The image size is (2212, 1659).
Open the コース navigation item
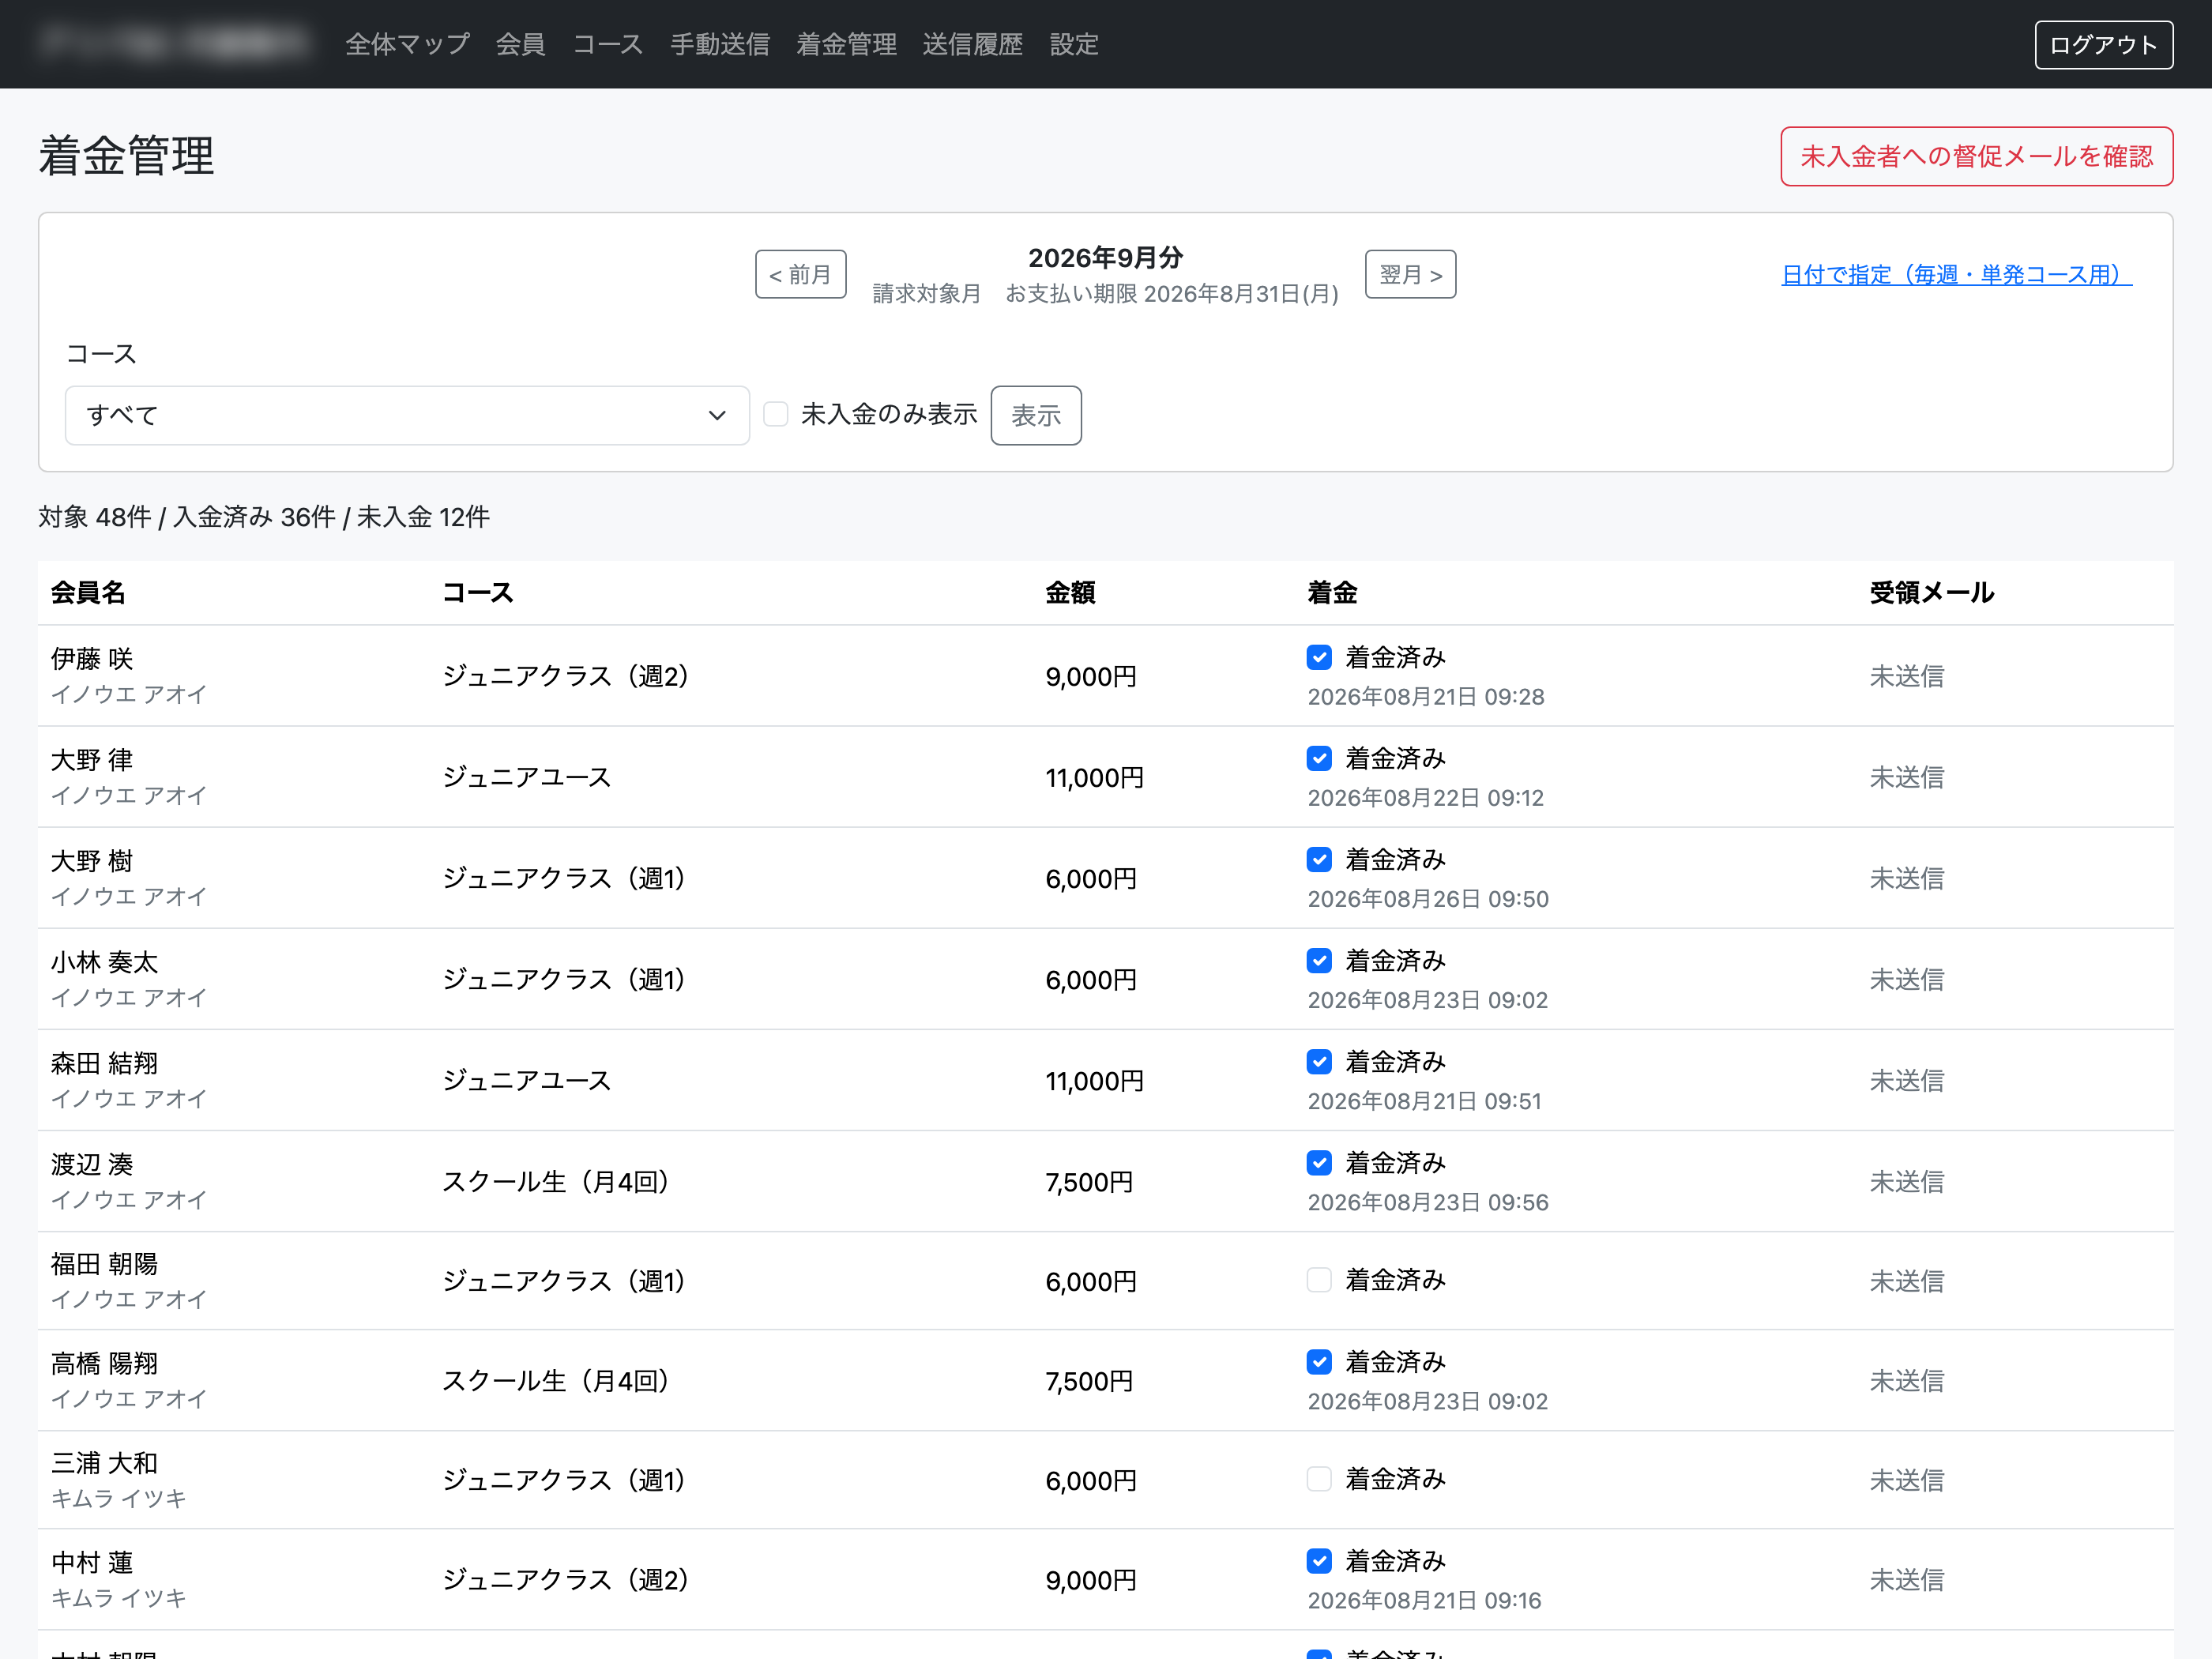click(607, 44)
